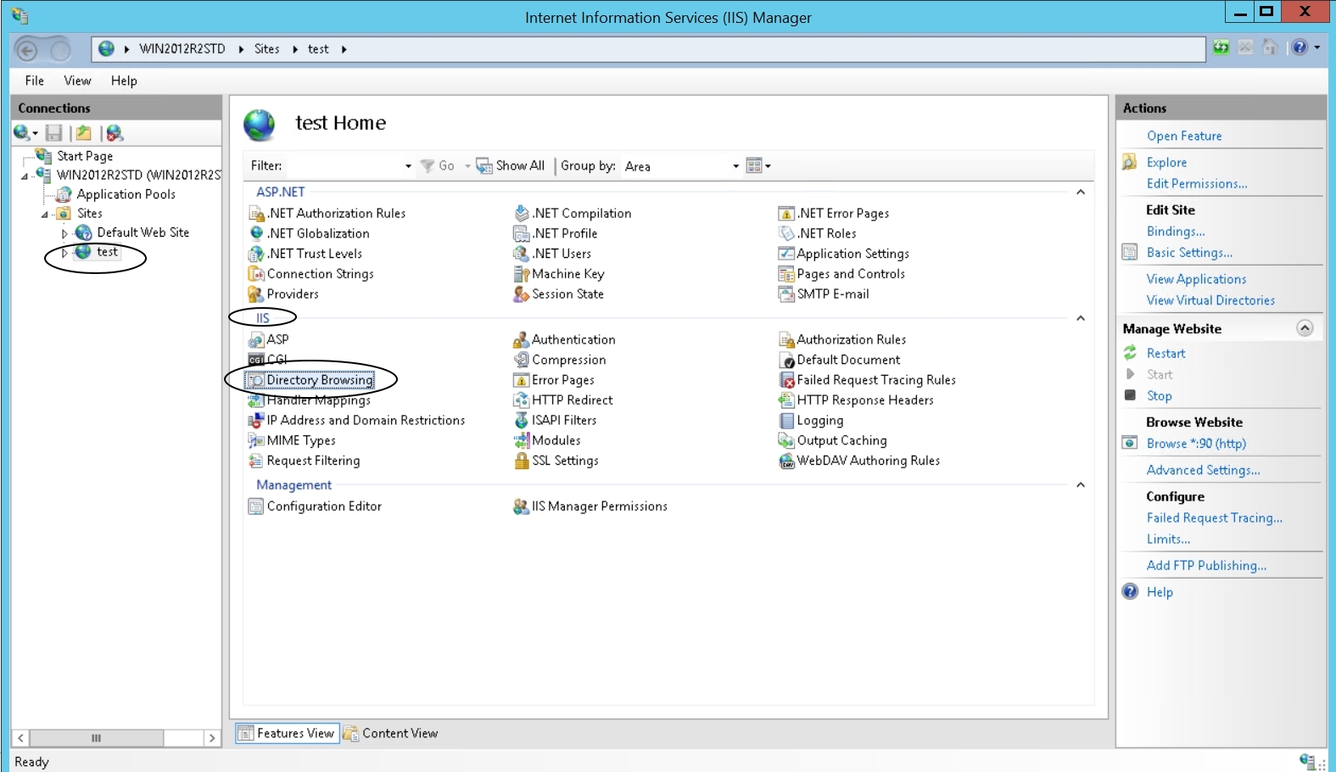Select the IIS Manager Permissions icon

[x=522, y=506]
